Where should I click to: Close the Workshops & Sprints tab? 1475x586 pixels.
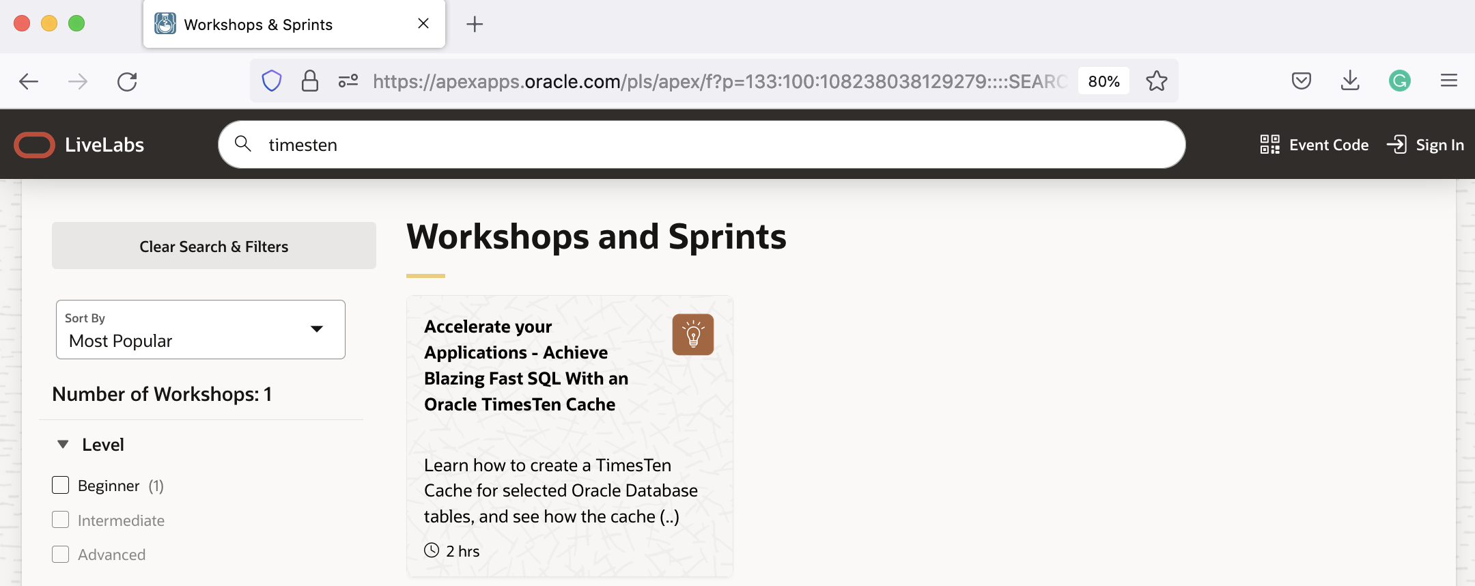click(423, 24)
